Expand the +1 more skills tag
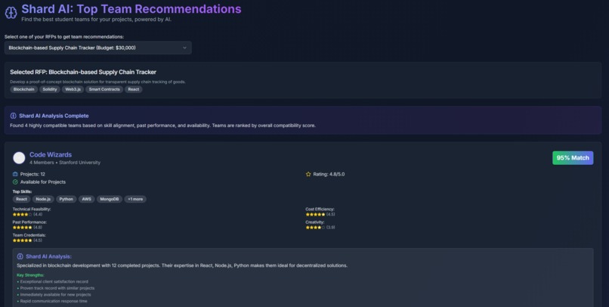Image resolution: width=609 pixels, height=307 pixels. 135,199
